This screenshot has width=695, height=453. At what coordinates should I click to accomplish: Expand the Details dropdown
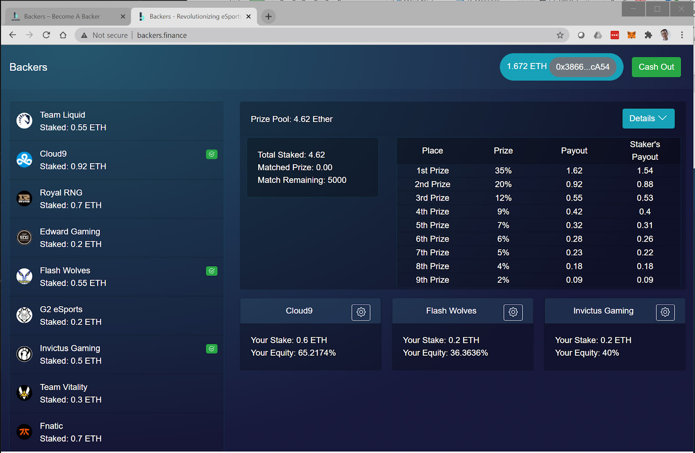(x=648, y=119)
